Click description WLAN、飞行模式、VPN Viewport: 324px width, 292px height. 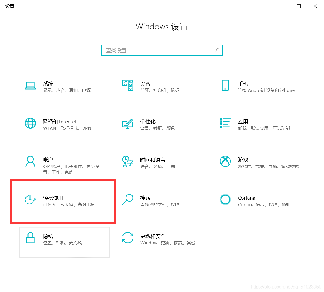pos(67,128)
